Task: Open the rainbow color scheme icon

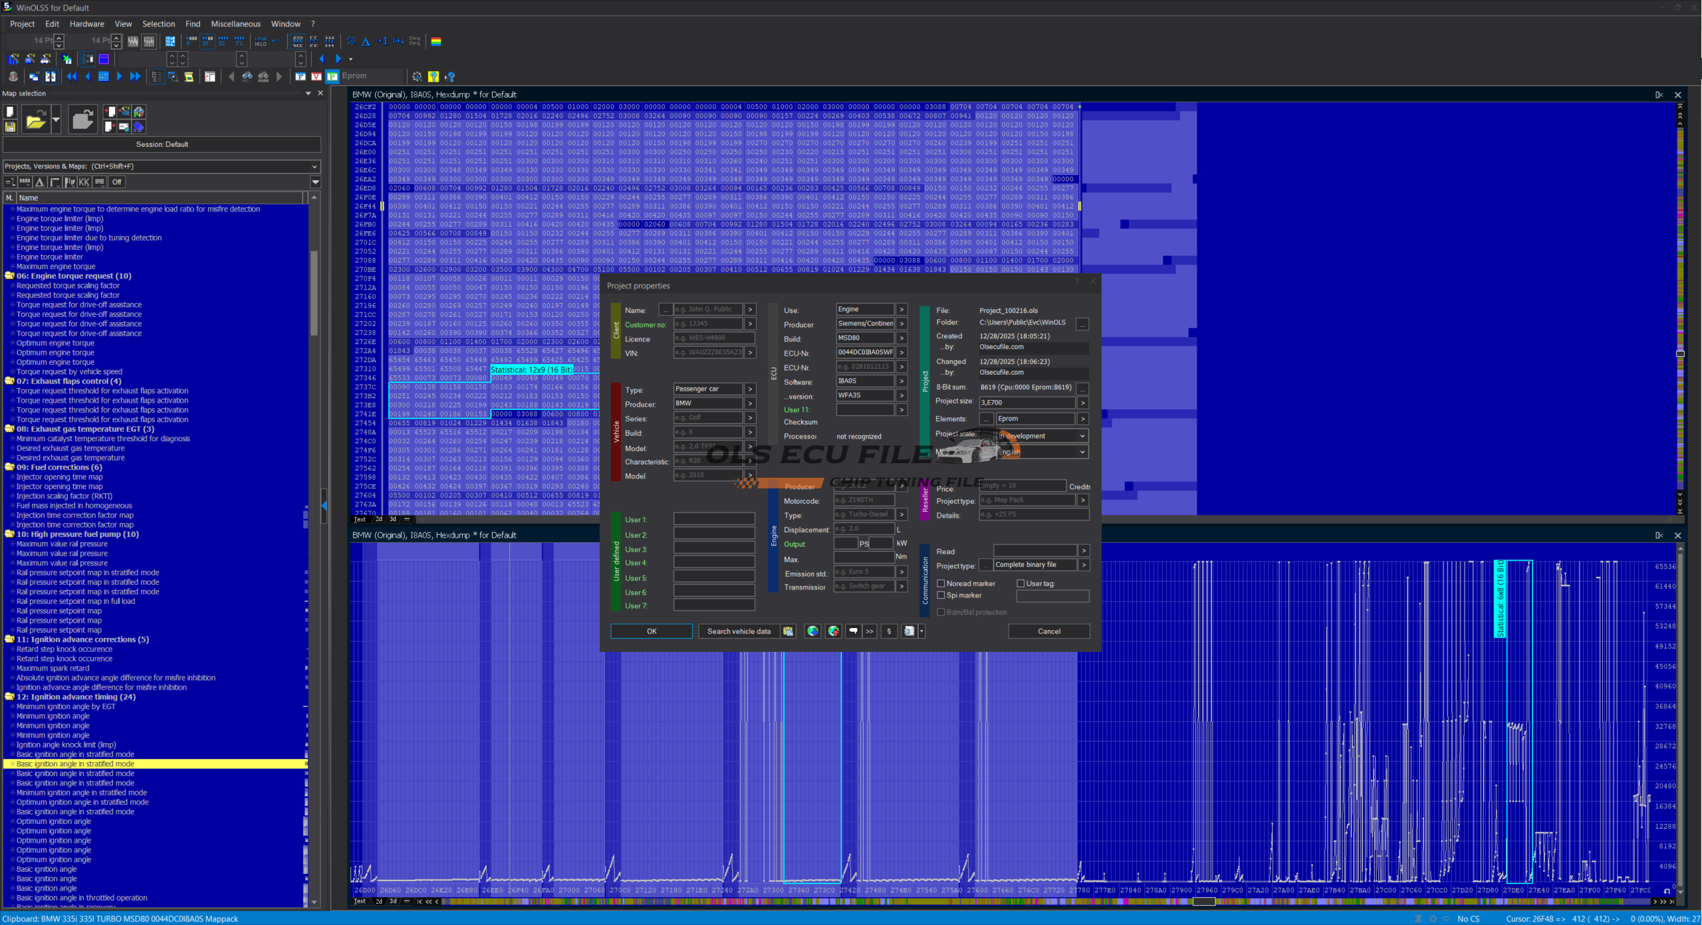Action: point(436,41)
